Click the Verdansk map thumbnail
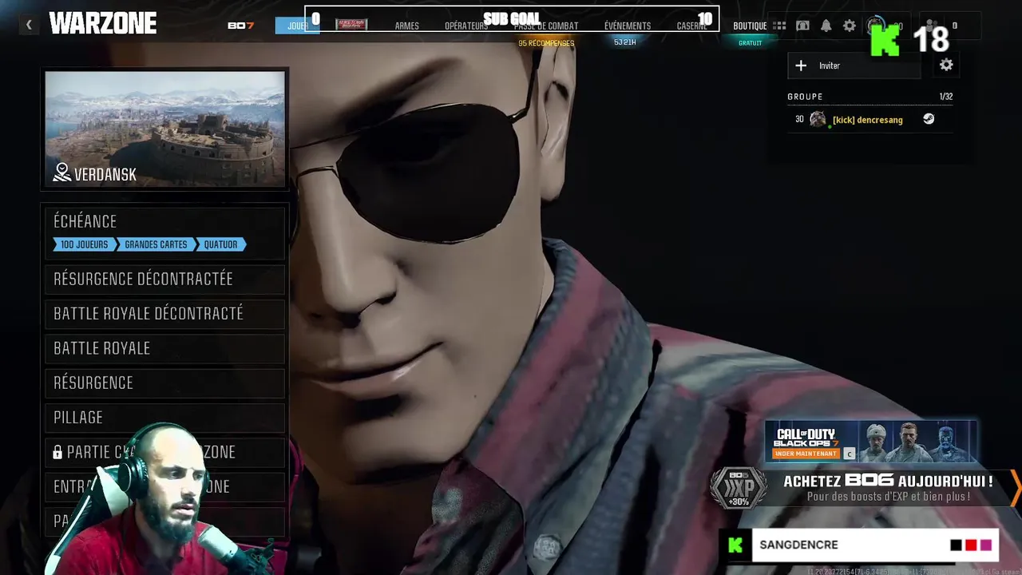This screenshot has height=575, width=1022. click(x=164, y=129)
